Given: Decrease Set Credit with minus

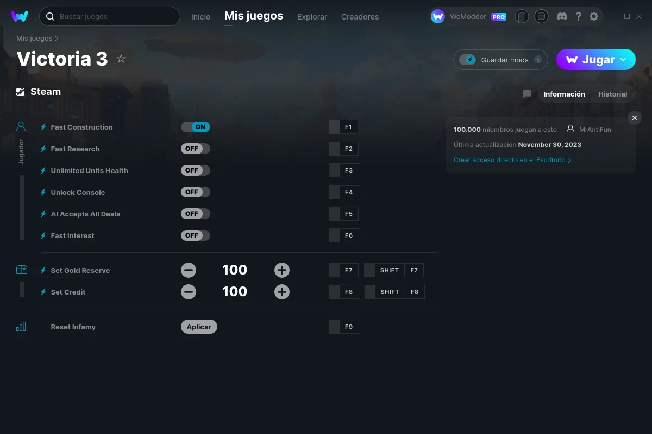Looking at the screenshot, I should [189, 292].
